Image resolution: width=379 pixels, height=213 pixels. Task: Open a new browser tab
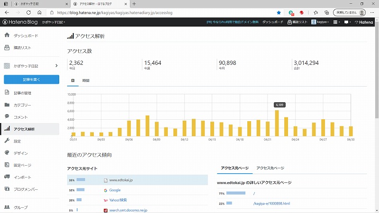pyautogui.click(x=134, y=4)
